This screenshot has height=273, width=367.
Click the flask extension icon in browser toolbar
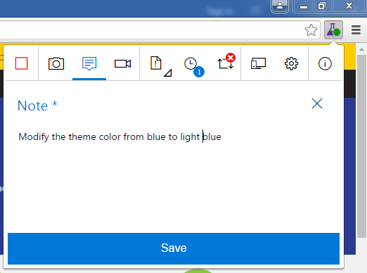click(x=333, y=30)
